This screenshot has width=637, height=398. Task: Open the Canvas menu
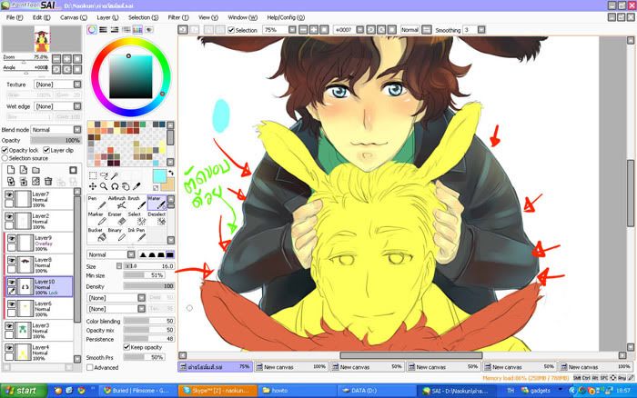coord(72,17)
